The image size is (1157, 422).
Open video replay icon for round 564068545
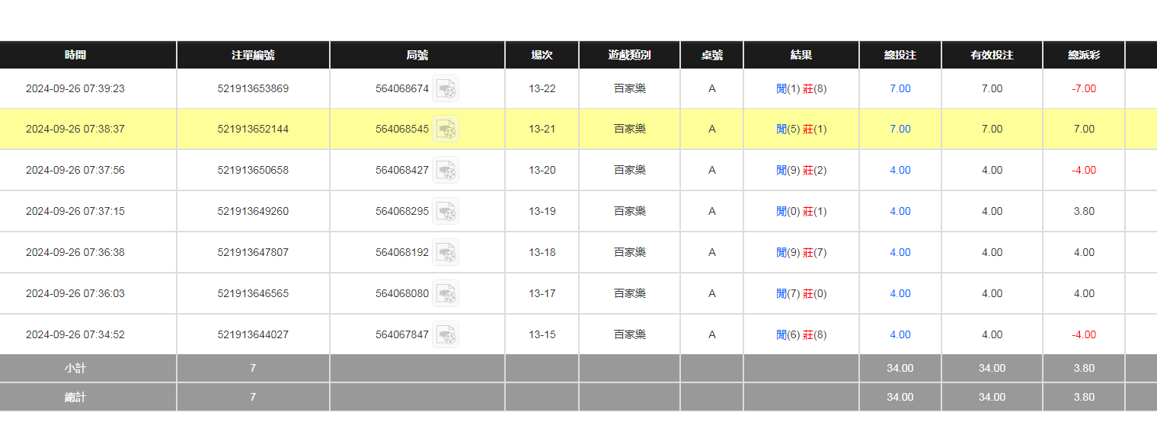coord(446,129)
